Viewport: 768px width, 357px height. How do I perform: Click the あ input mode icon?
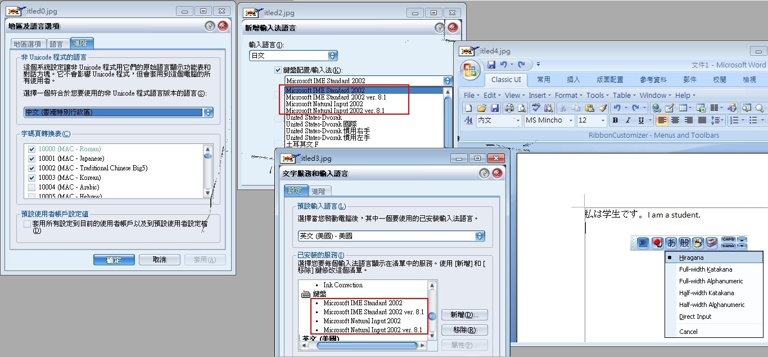pyautogui.click(x=671, y=243)
